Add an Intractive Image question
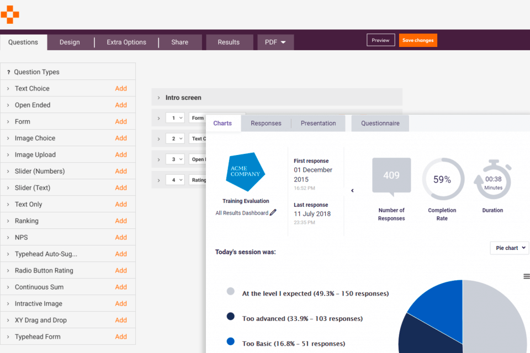The width and height of the screenshot is (530, 353). tap(121, 304)
